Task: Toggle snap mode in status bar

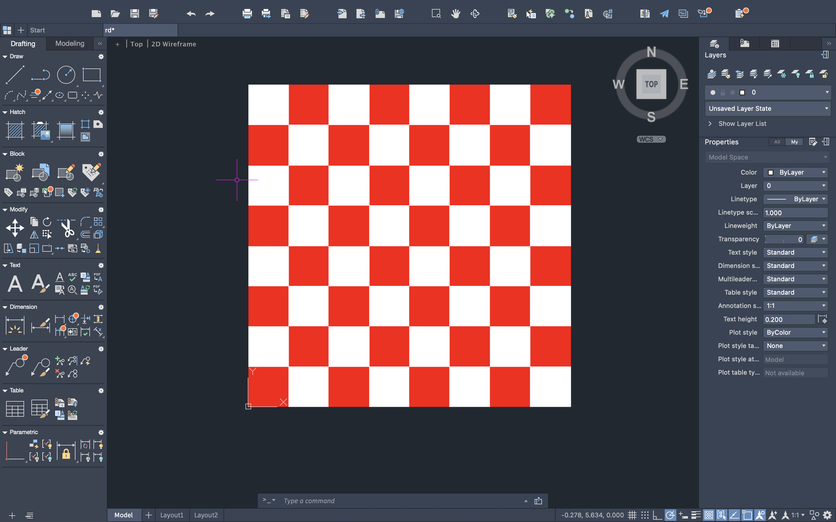Action: pos(645,515)
